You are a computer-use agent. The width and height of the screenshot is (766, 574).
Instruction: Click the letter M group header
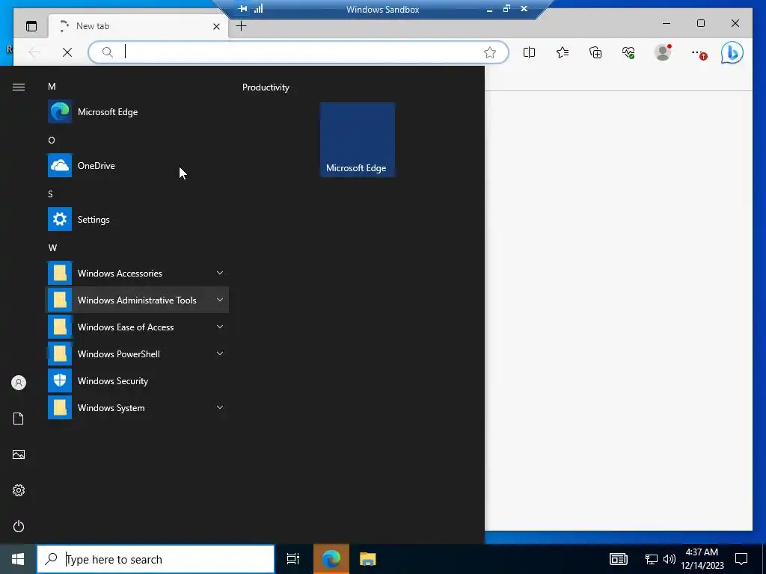pos(52,87)
